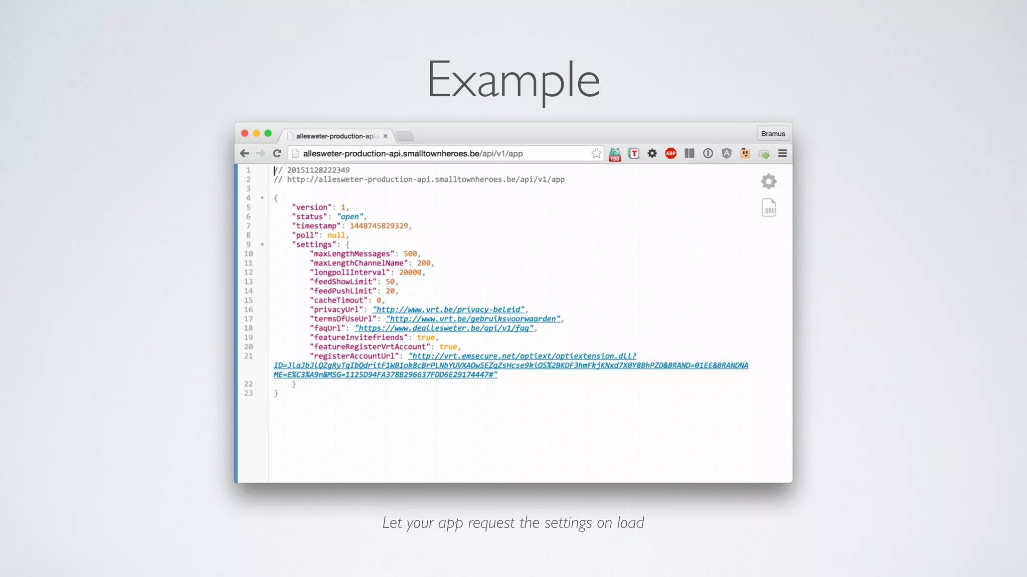Open the Angular shield extension icon
Viewport: 1027px width, 577px height.
click(726, 153)
